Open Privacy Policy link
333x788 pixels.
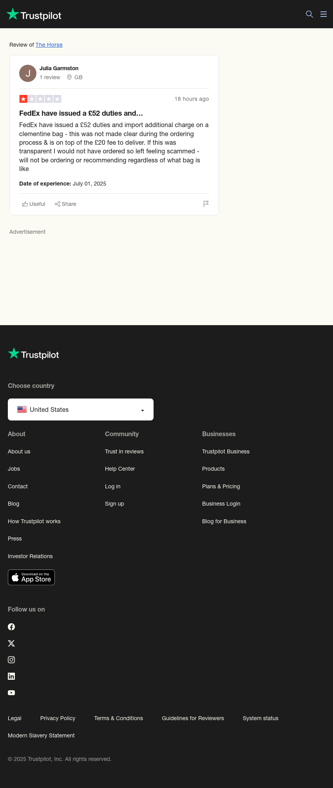click(58, 718)
